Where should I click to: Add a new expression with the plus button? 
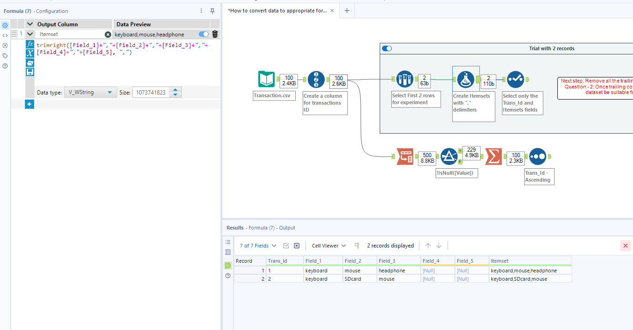tap(29, 104)
